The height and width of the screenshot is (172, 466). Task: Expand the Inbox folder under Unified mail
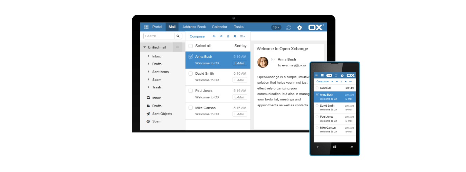pyautogui.click(x=149, y=56)
